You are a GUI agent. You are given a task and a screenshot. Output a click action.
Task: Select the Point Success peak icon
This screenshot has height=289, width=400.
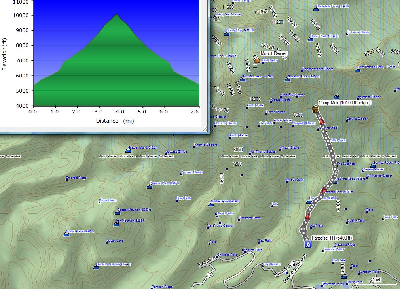(243, 79)
